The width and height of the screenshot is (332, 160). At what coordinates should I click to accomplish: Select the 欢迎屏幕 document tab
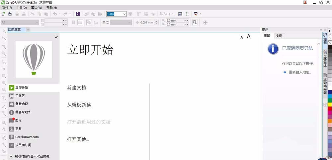(14, 29)
